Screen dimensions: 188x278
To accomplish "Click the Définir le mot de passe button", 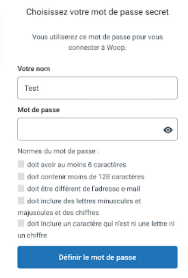I will coord(98,257).
